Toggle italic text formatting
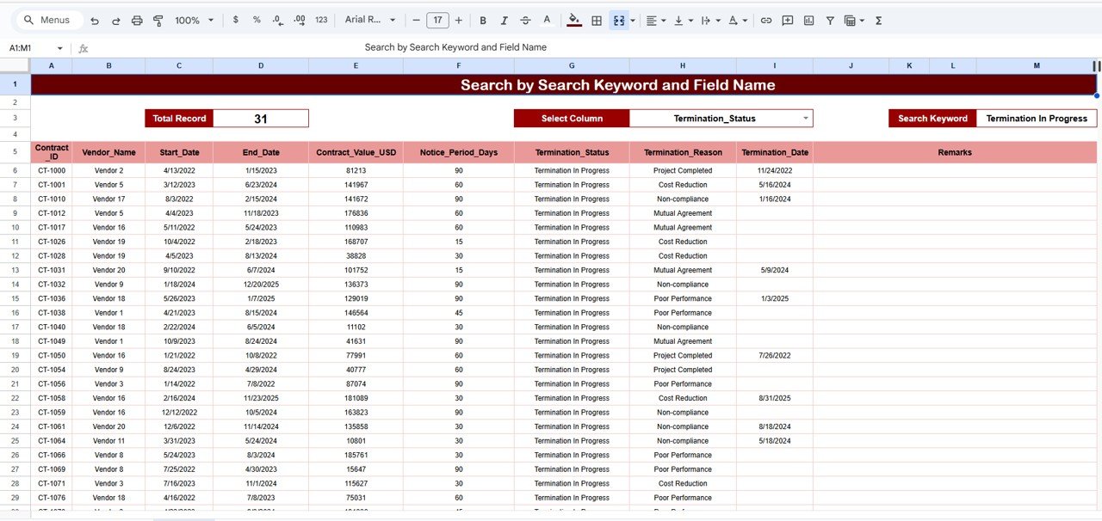The height and width of the screenshot is (521, 1102). (x=504, y=20)
